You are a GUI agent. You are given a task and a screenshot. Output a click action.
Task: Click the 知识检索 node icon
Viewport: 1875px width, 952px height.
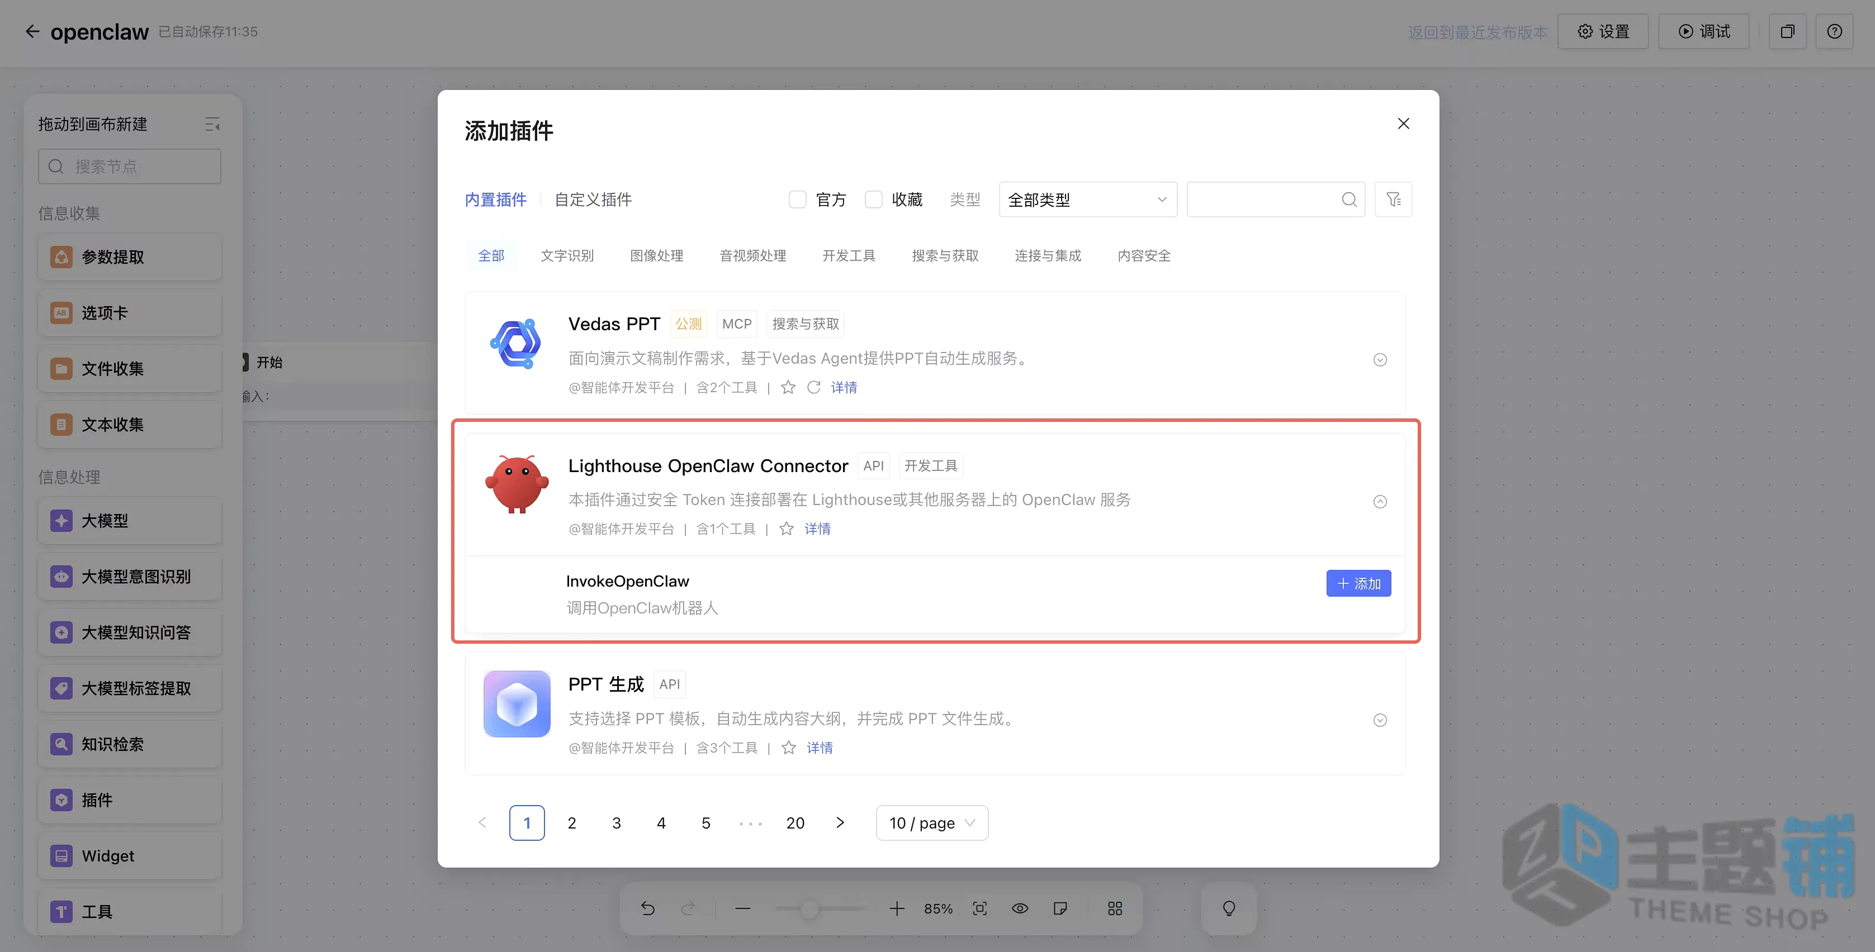[61, 744]
